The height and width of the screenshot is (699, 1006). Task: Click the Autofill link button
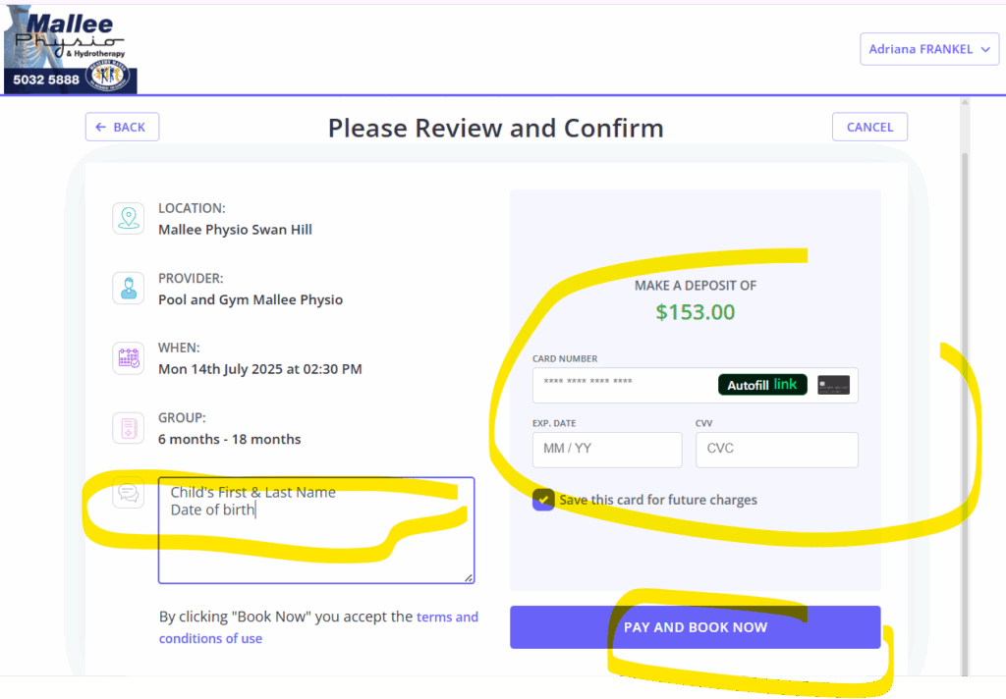click(762, 385)
